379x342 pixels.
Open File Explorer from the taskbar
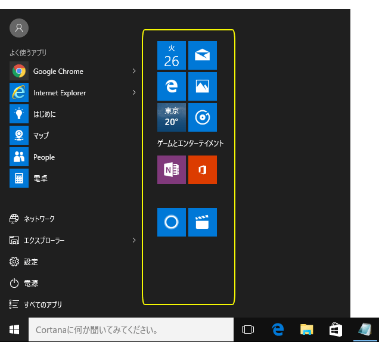coord(306,329)
